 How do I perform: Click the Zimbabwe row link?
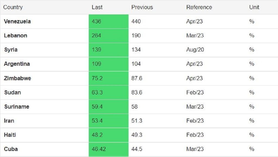17,78
